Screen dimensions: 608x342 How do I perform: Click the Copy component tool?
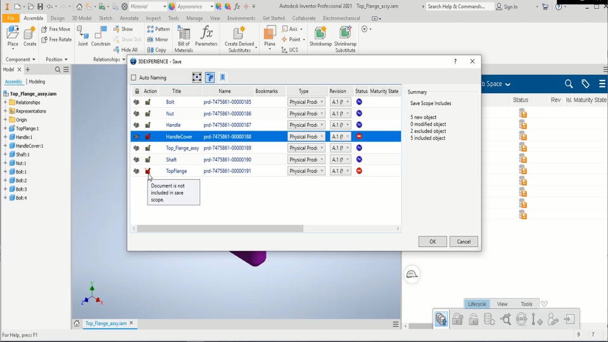(156, 50)
